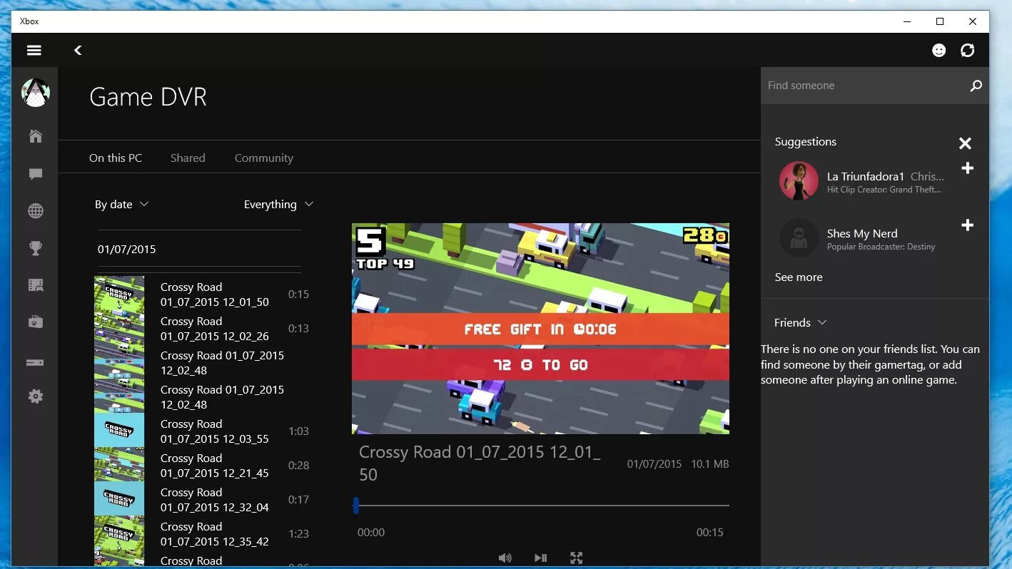Open La Triunfadora1 suggestion name
This screenshot has height=569, width=1012.
click(x=866, y=176)
